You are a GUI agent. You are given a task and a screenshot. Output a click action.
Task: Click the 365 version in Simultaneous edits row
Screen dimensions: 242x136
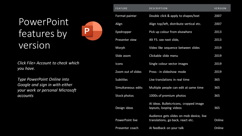pyautogui.click(x=217, y=88)
